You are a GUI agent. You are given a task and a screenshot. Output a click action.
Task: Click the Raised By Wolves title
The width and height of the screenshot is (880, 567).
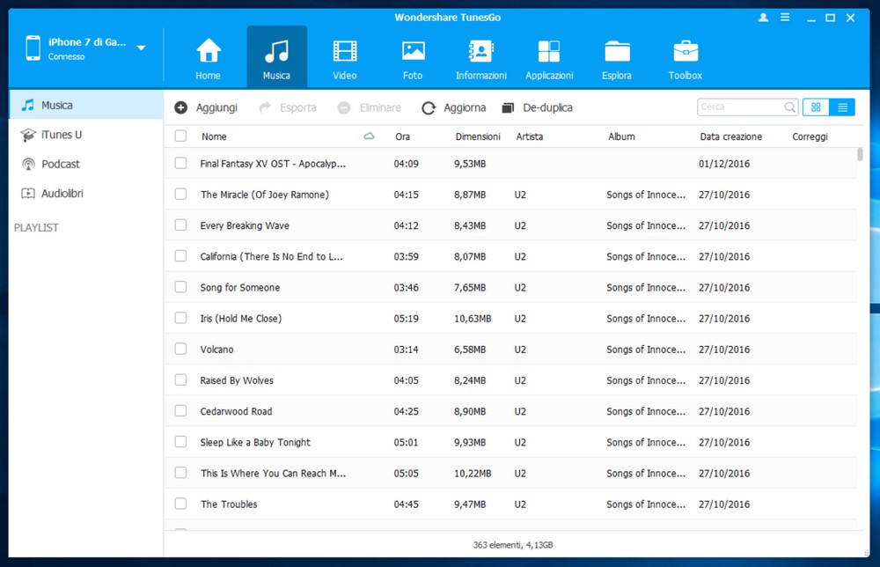237,380
